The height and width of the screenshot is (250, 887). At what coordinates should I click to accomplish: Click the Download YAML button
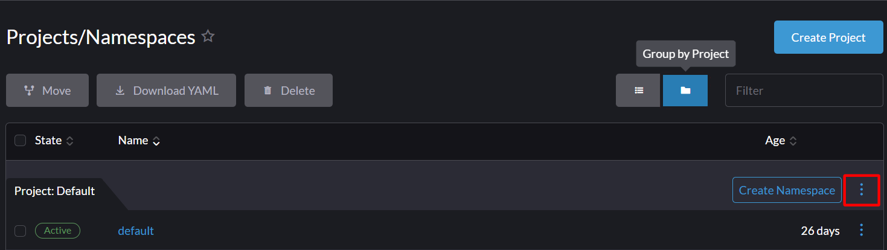coord(166,91)
